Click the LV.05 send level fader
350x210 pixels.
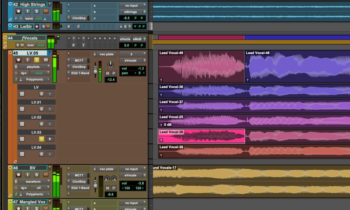(95, 70)
